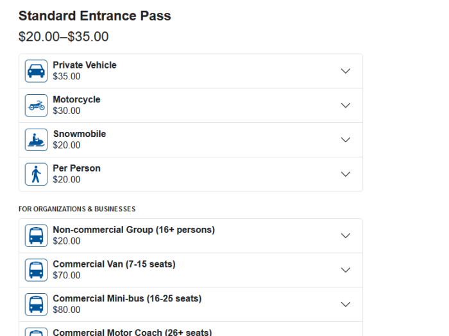449x336 pixels.
Task: Click the Commercial Van bus icon
Action: (36, 270)
